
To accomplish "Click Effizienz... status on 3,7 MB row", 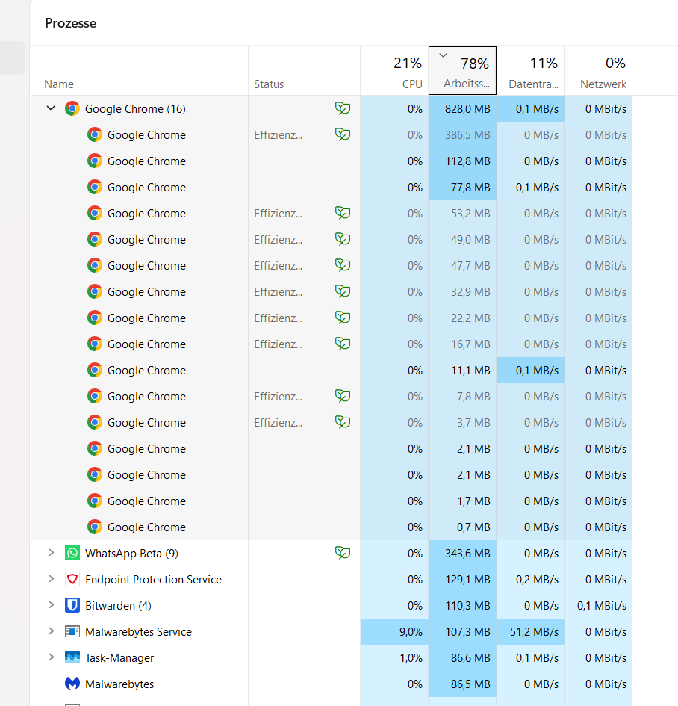I will click(278, 422).
